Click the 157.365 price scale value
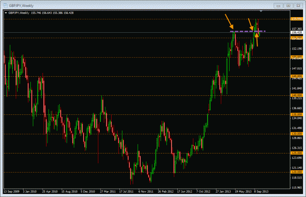Image resolution: width=306 pixels, height=197 pixels. coord(297,29)
